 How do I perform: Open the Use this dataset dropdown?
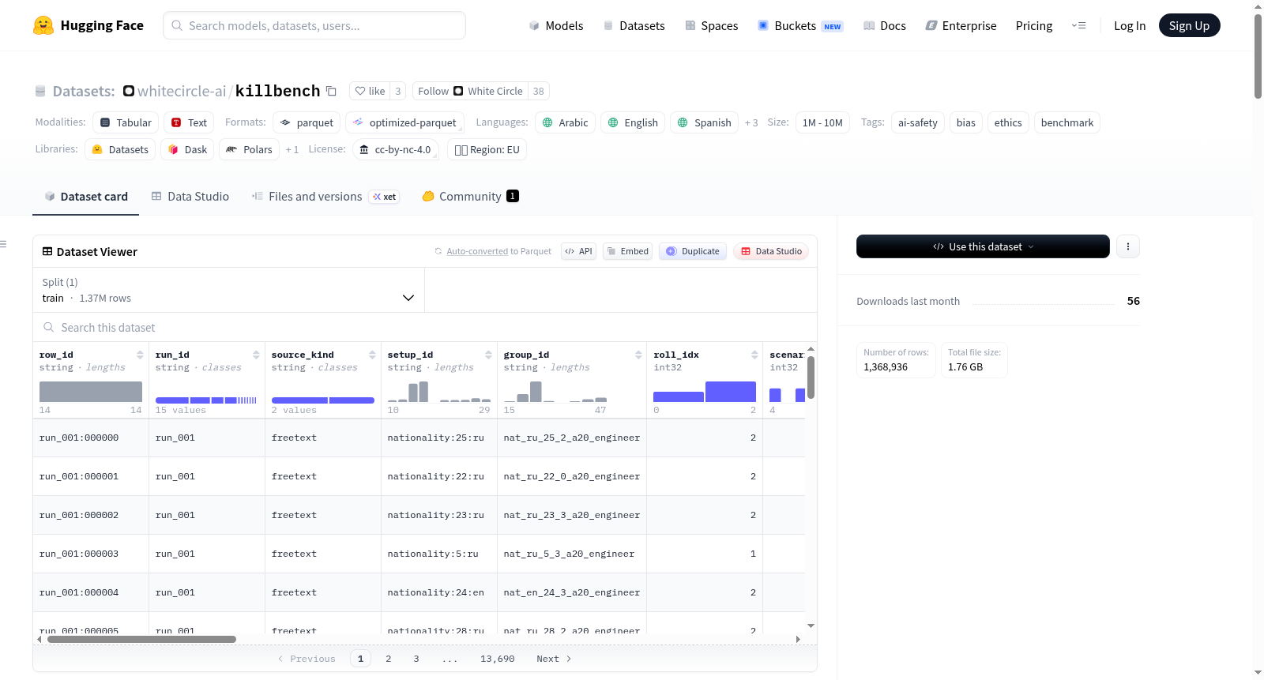(x=983, y=246)
